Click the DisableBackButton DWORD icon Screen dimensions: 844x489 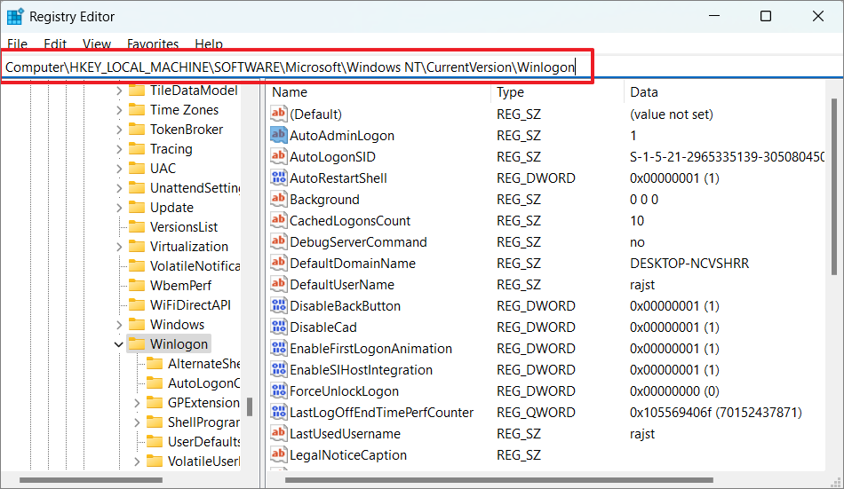278,305
